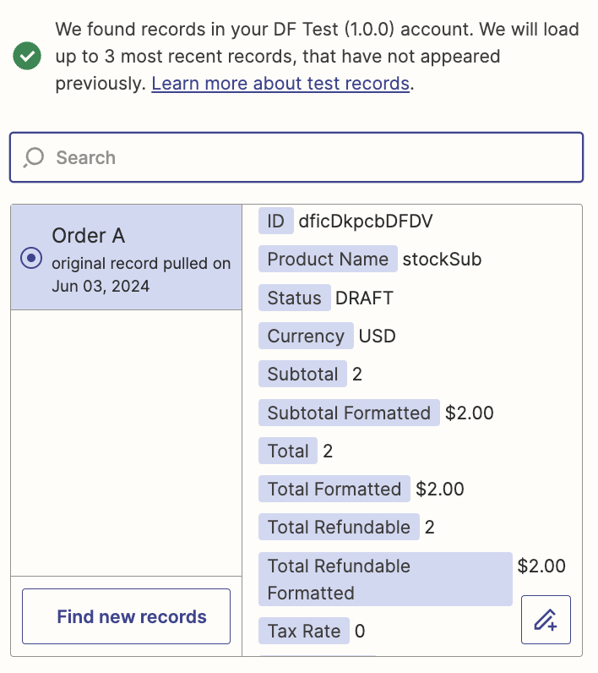598x673 pixels.
Task: Click the magnifying glass search icon
Action: [x=34, y=157]
